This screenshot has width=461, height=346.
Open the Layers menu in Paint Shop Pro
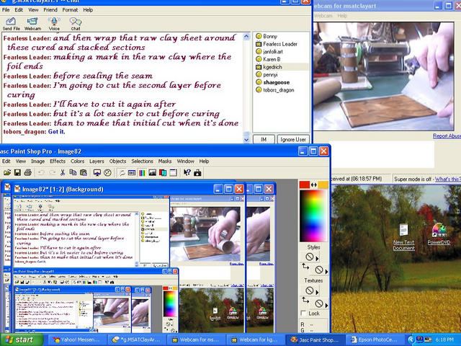coord(97,161)
